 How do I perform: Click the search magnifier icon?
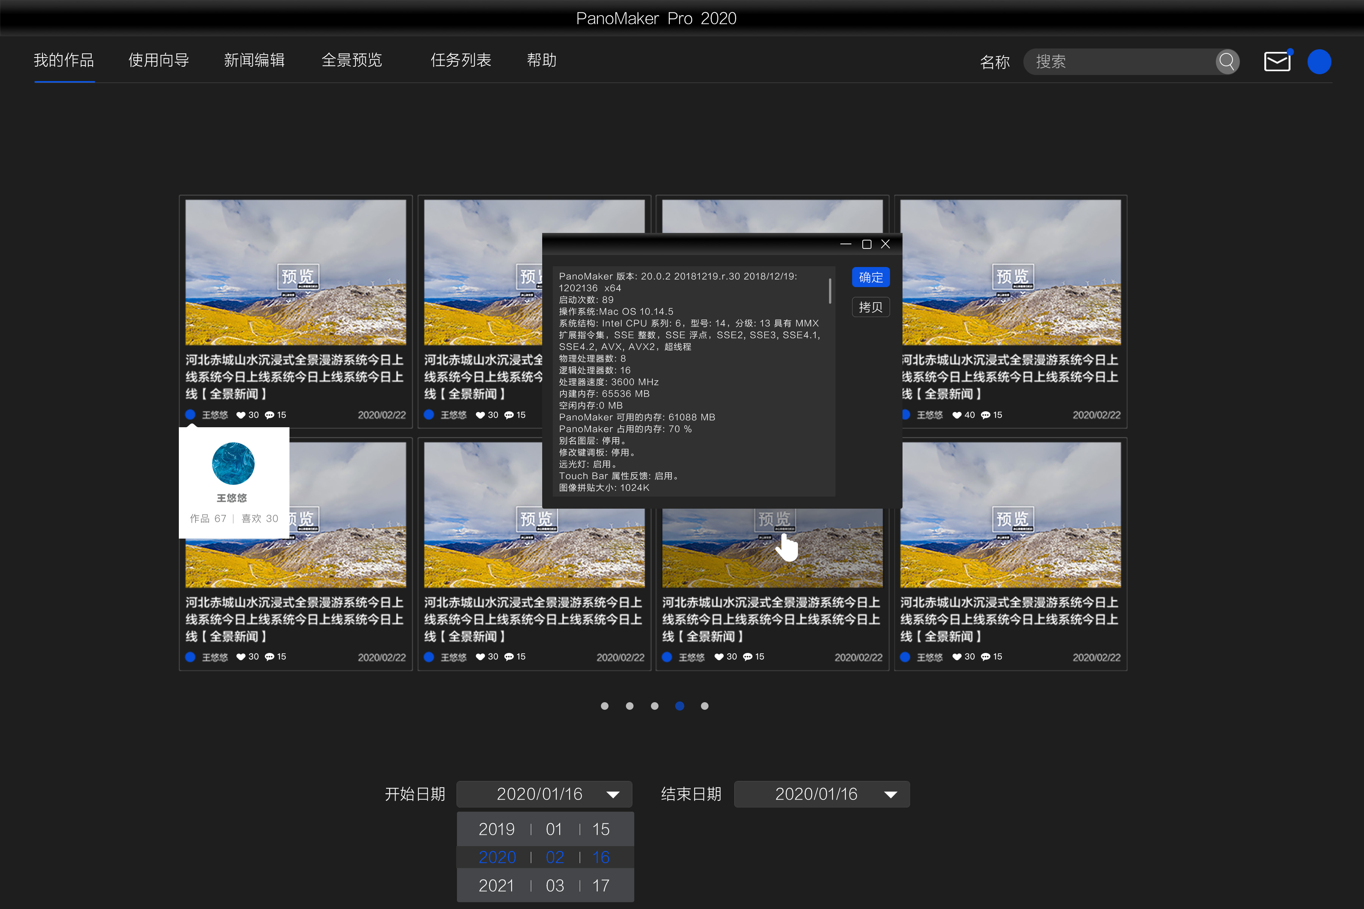(x=1227, y=61)
